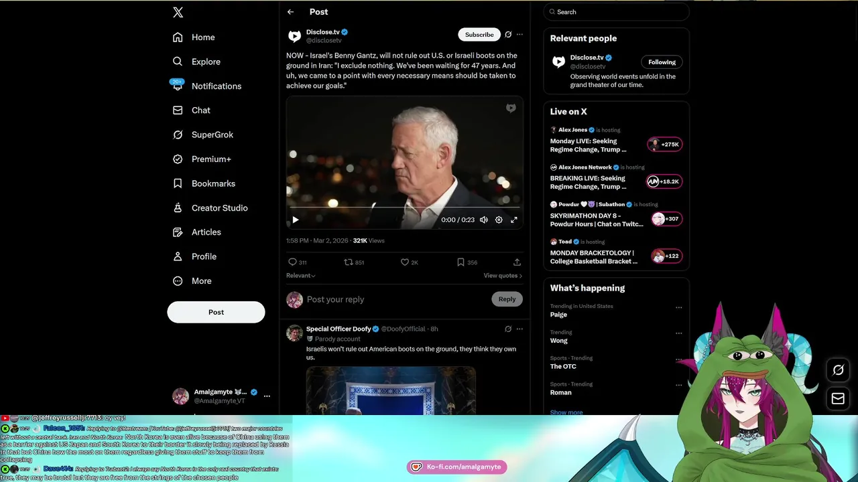Click the video progress bar

click(405, 208)
